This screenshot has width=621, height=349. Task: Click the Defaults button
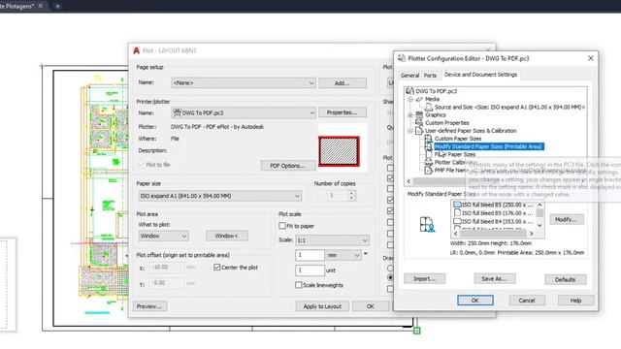coord(565,279)
